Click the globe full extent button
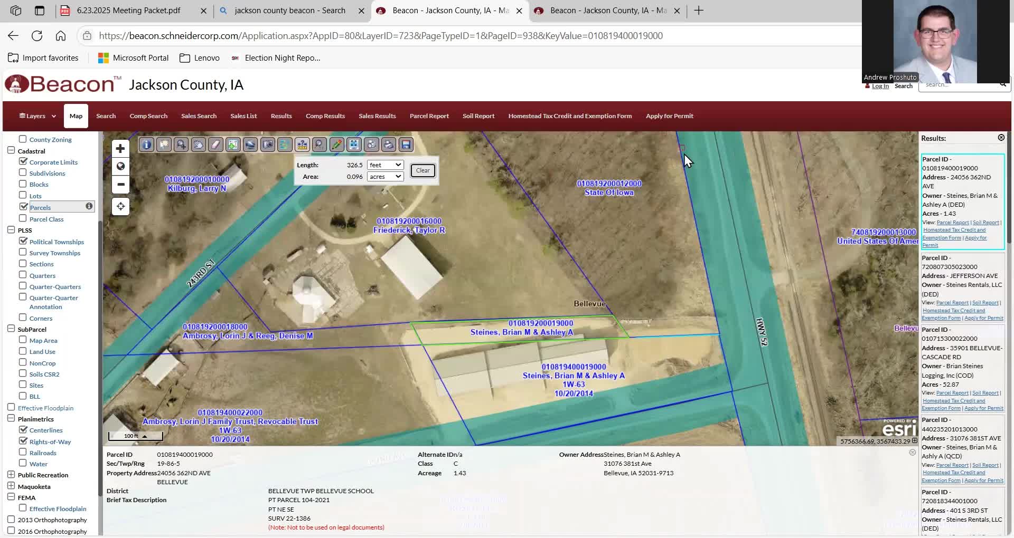 pos(120,167)
